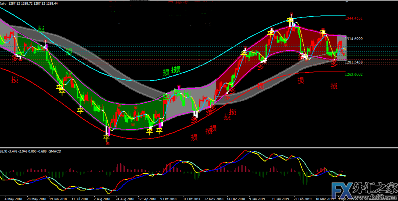Select the 1281.5438 price level label
398x201 pixels.
point(354,62)
